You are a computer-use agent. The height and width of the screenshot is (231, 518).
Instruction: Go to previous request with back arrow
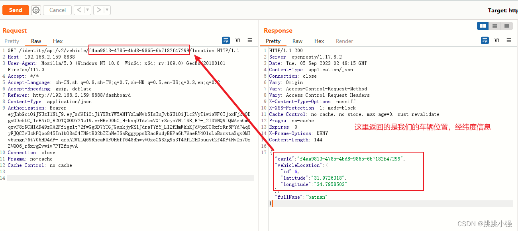click(79, 10)
